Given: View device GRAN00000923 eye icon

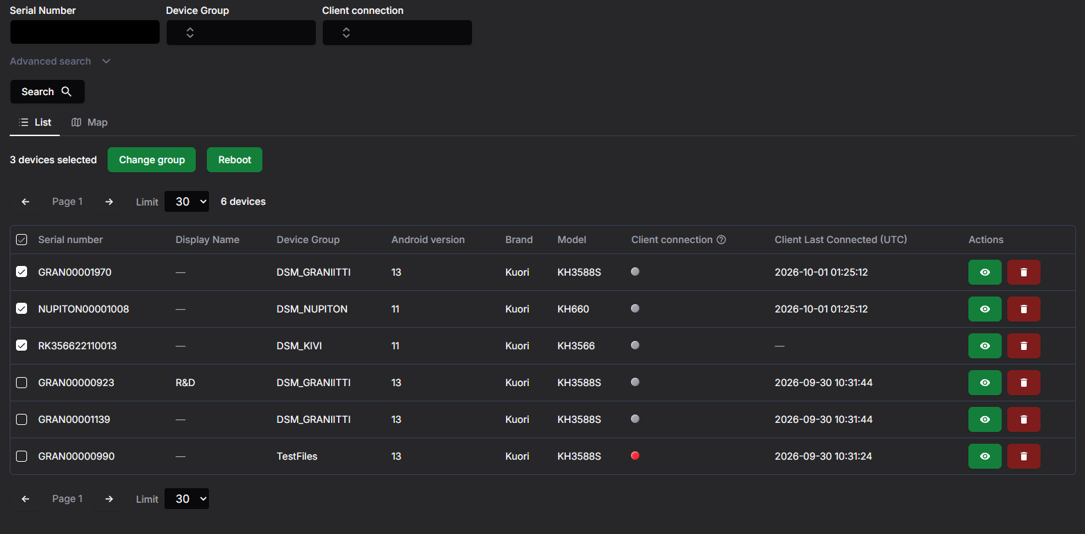Looking at the screenshot, I should [x=984, y=383].
